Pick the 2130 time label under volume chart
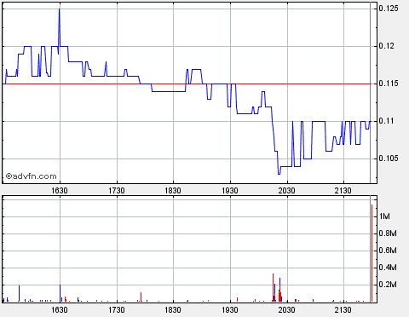This screenshot has height=317, width=409. pyautogui.click(x=343, y=310)
